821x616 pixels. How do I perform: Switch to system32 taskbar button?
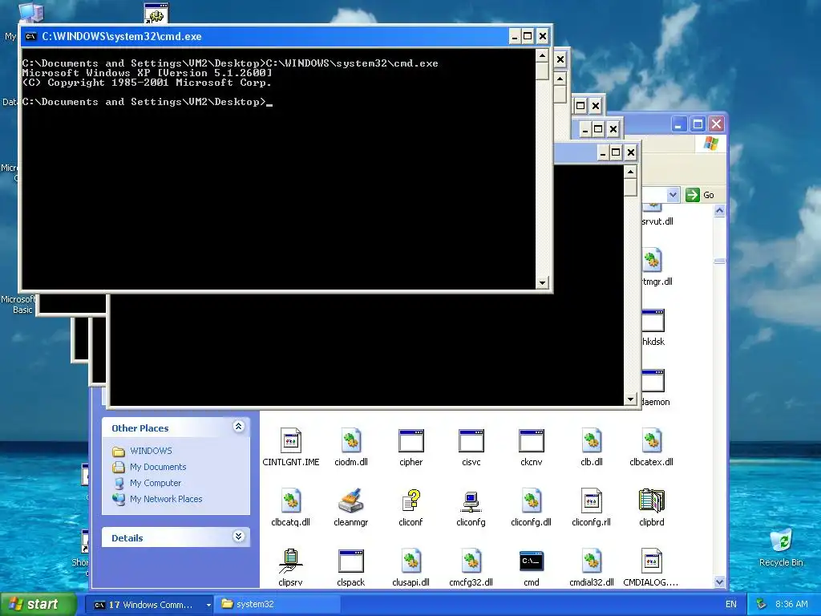coord(277,604)
